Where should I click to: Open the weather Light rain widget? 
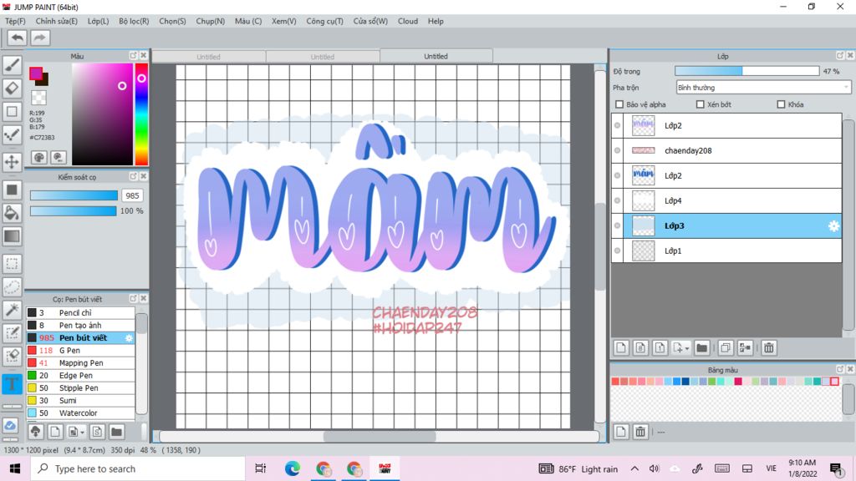point(578,468)
